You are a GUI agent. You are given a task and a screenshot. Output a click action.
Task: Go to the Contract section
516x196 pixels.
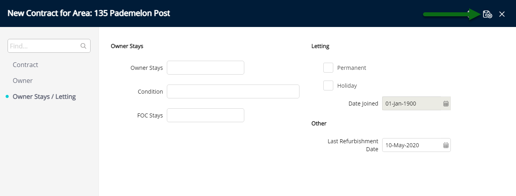tap(25, 65)
